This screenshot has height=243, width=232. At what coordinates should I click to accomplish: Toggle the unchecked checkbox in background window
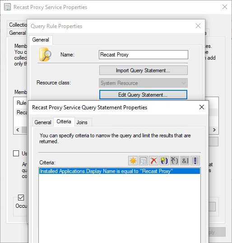pyautogui.click(x=16, y=154)
